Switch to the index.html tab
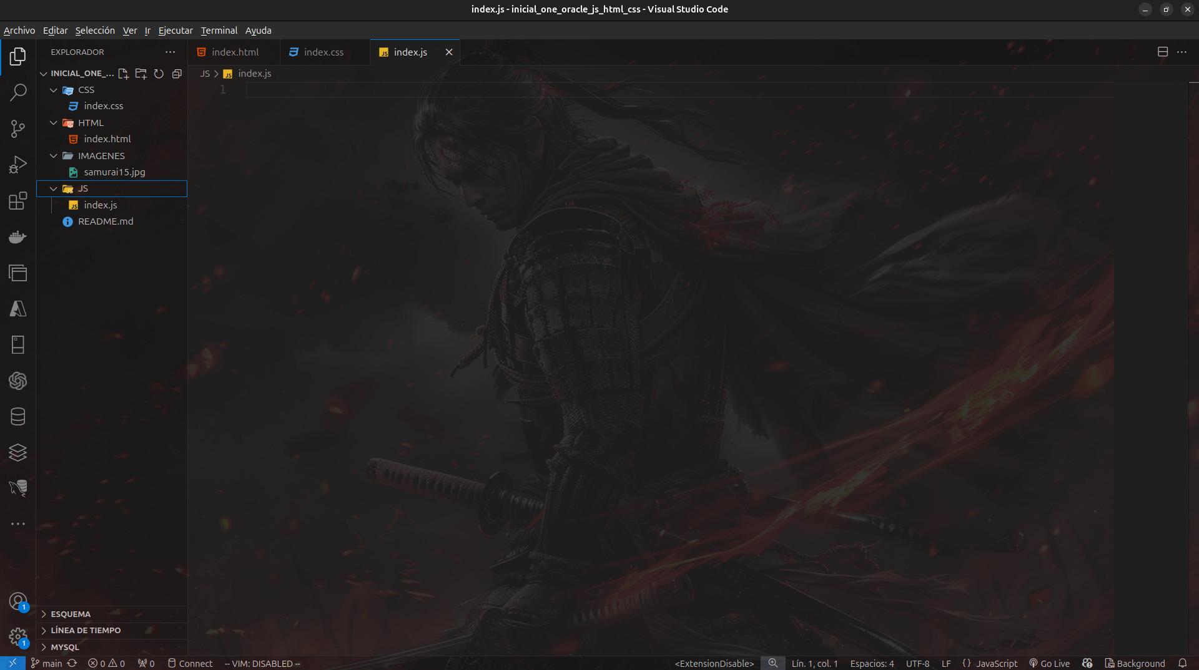Image resolution: width=1199 pixels, height=670 pixels. click(x=234, y=52)
